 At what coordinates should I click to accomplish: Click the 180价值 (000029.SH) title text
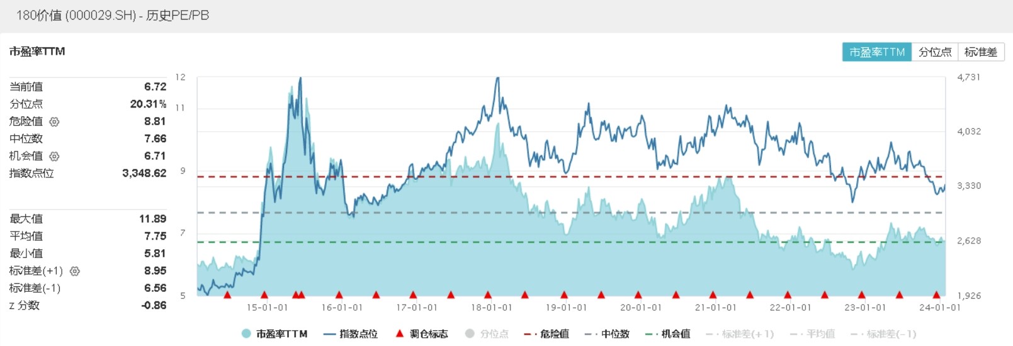pyautogui.click(x=113, y=15)
